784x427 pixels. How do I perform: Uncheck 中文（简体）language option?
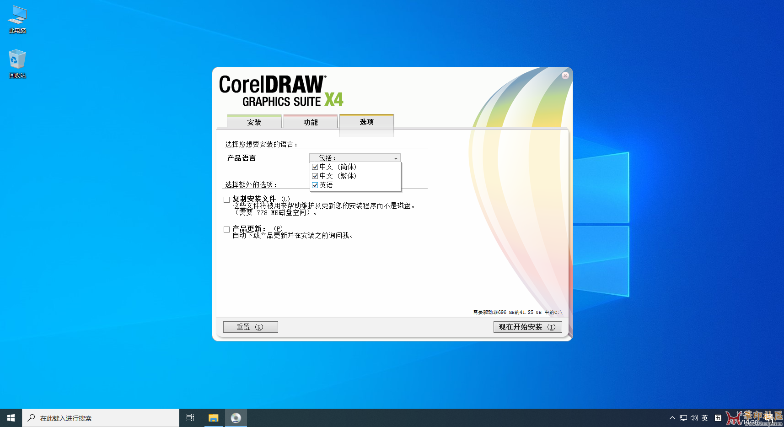[315, 167]
